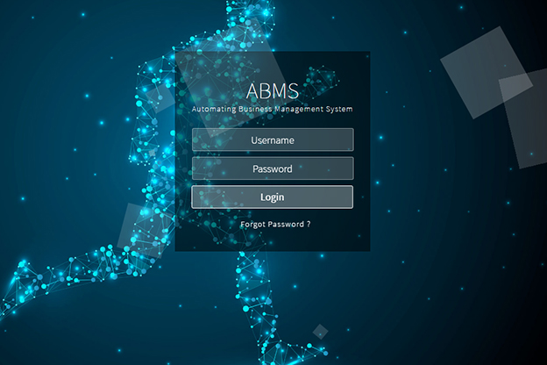
Task: Click the question mark after Forgot Password
Action: click(308, 225)
